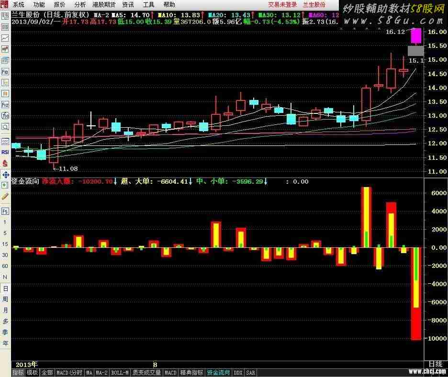Switch indicator to SAR tab
Image resolution: width=448 pixels, height=377 pixels.
251,373
